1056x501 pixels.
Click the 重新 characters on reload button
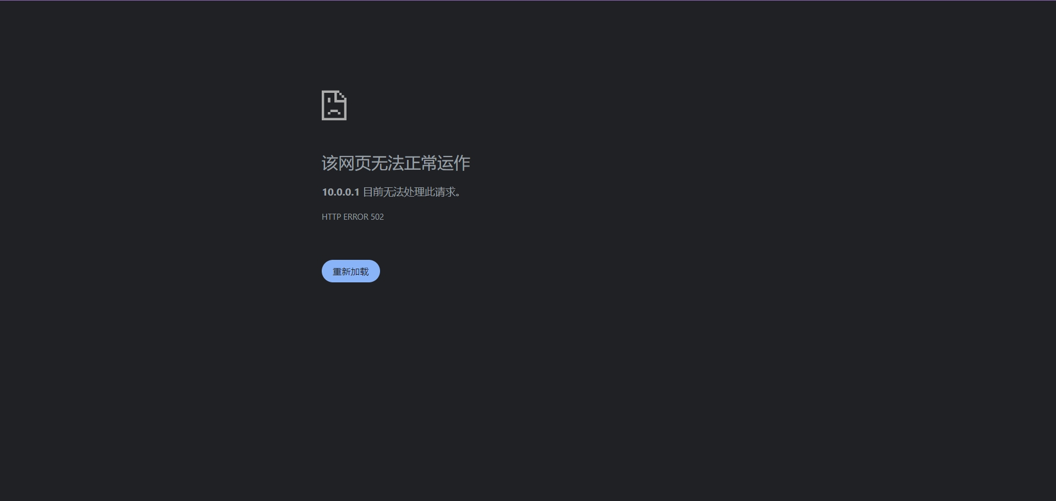pyautogui.click(x=342, y=271)
